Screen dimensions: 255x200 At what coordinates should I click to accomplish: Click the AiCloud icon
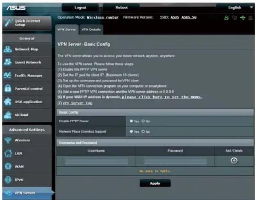8,115
